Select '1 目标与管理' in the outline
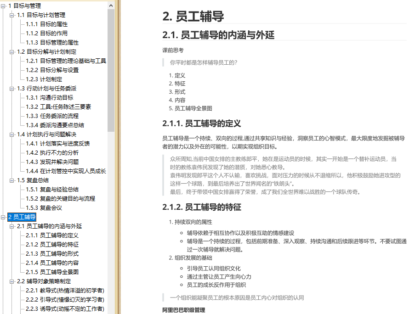Screen dimensions: 409x314 coord(24,6)
